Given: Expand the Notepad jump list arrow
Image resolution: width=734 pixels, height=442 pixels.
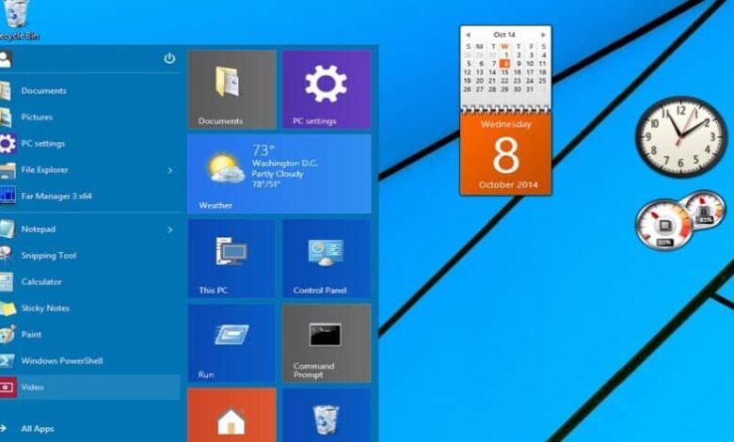Looking at the screenshot, I should 170,229.
